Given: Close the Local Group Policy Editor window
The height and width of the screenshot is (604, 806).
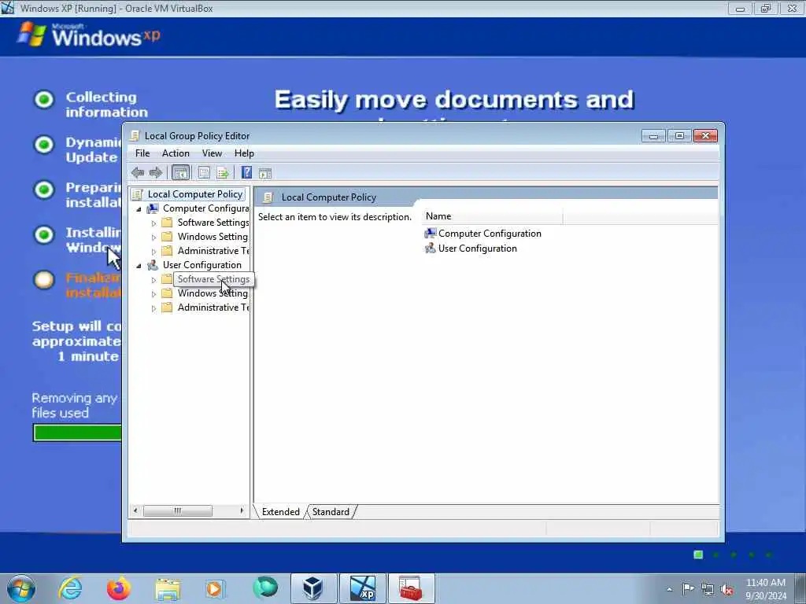Looking at the screenshot, I should click(705, 136).
